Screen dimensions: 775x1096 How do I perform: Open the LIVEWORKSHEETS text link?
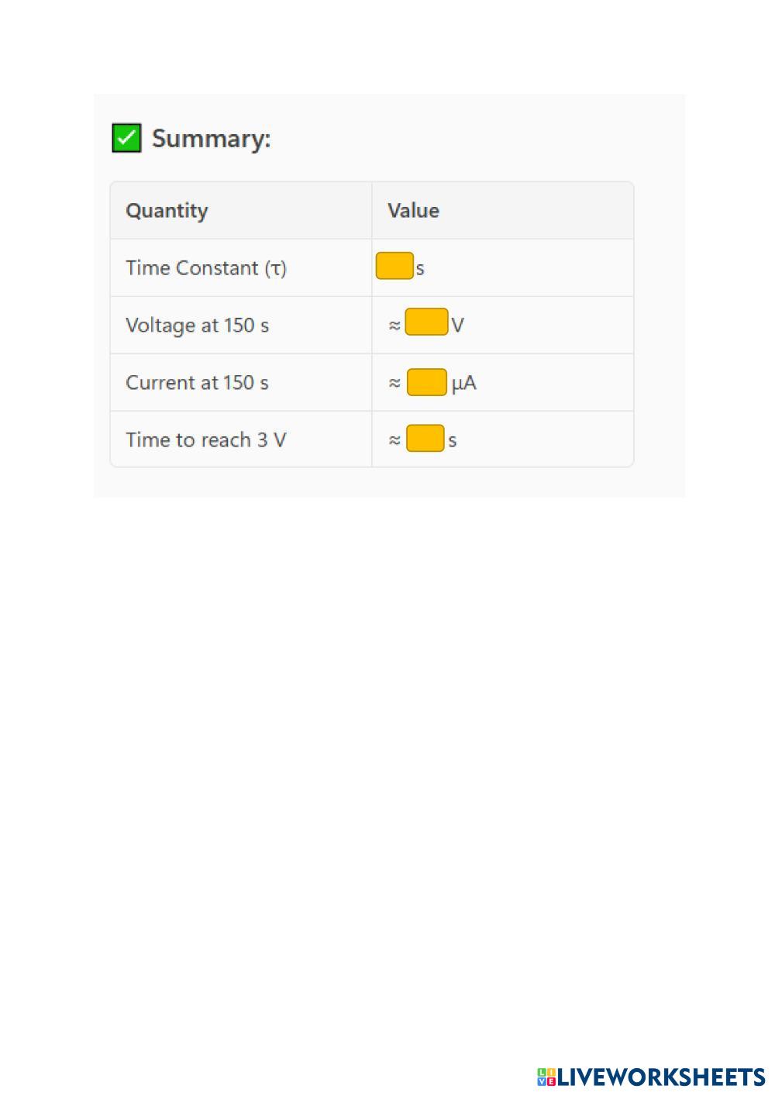coord(661,1077)
